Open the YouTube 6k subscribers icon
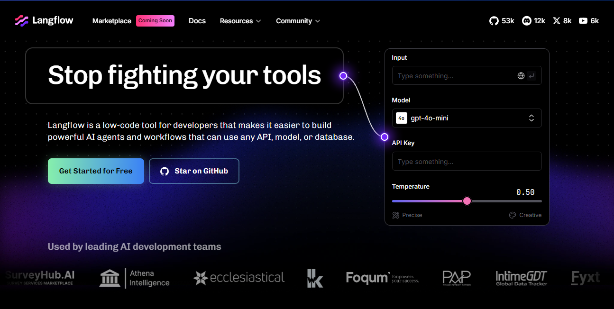Image resolution: width=614 pixels, height=309 pixels. [x=589, y=21]
